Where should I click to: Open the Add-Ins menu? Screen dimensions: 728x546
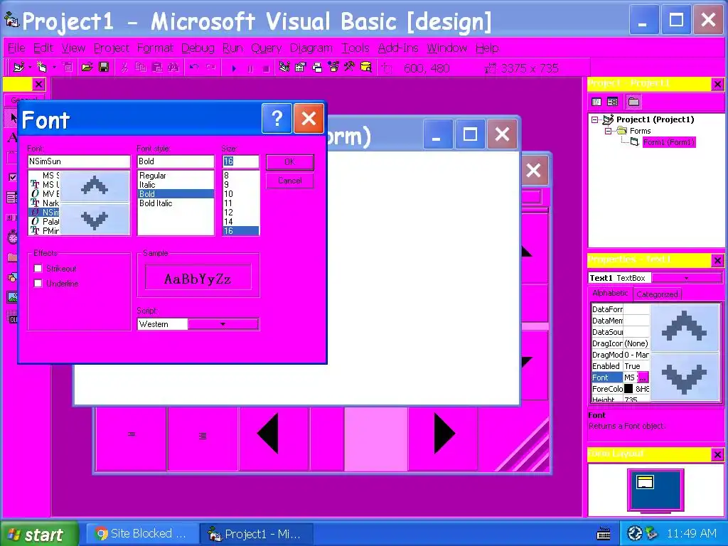pos(398,48)
